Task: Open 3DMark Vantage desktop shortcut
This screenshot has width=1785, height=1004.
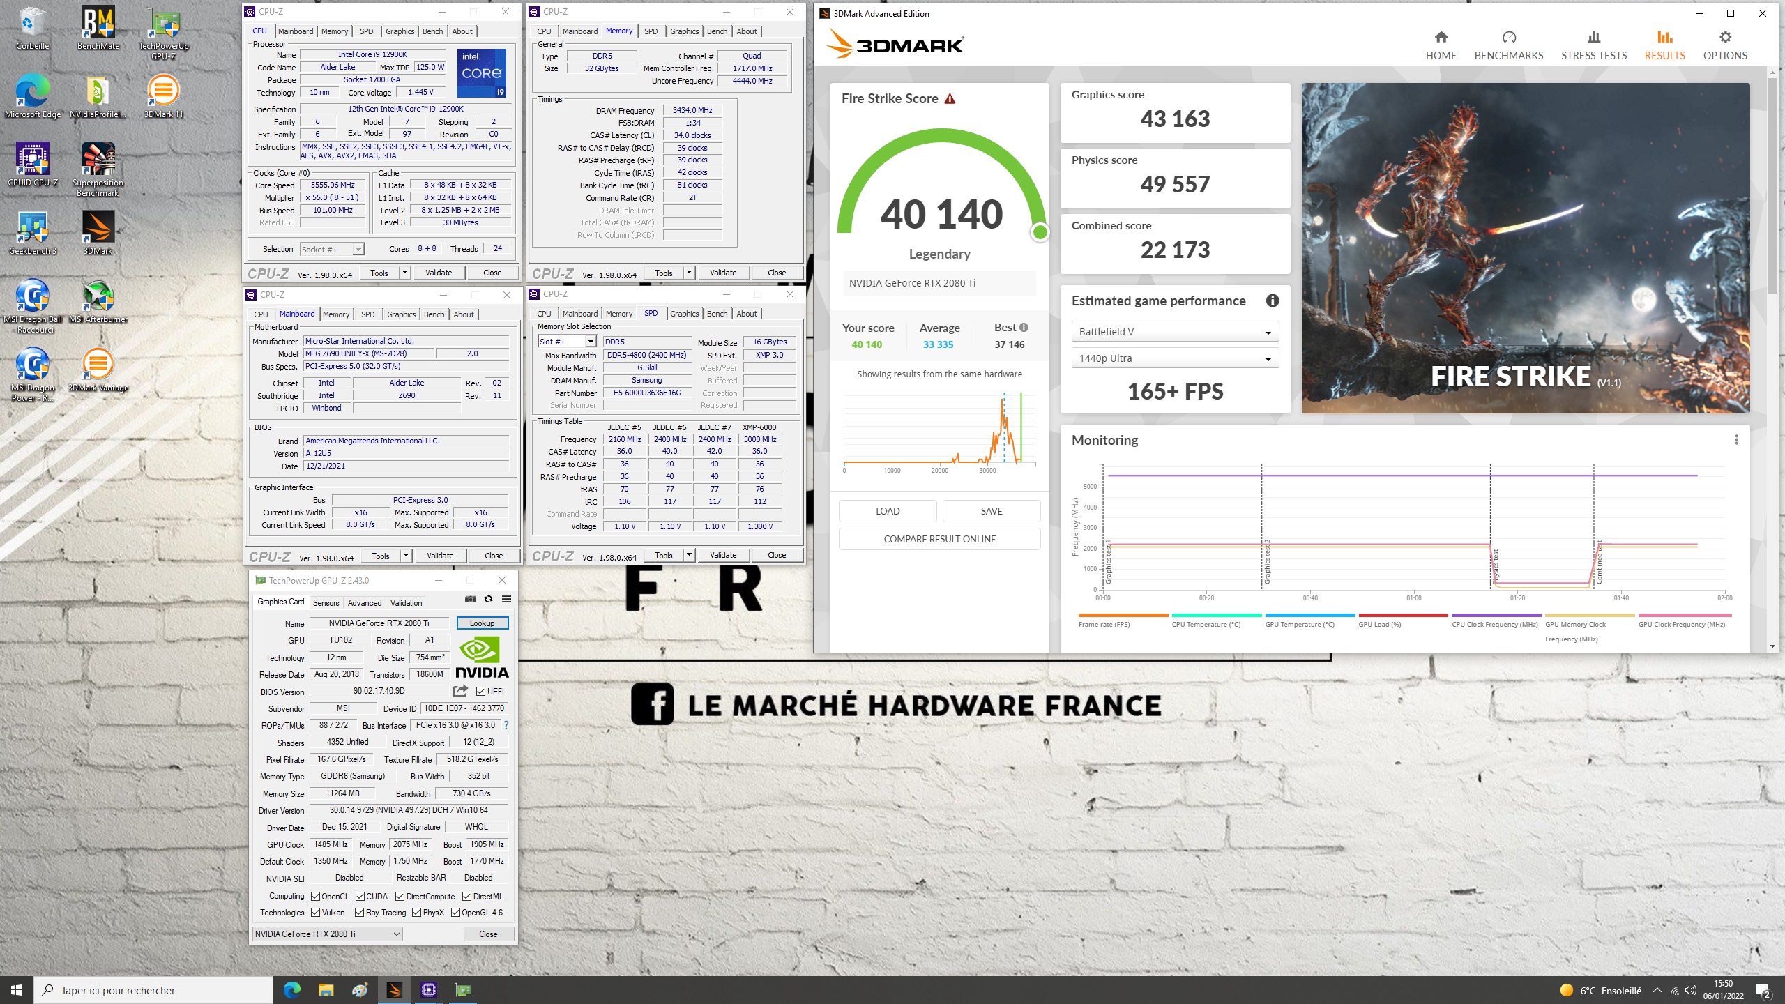Action: (98, 370)
